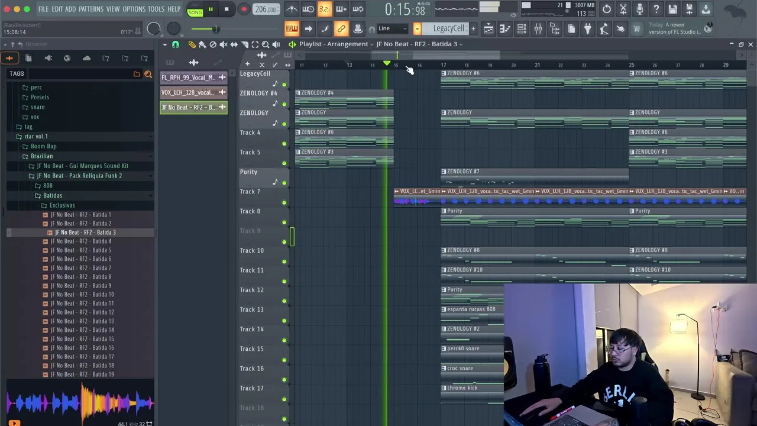757x426 pixels.
Task: Open the PATTERNS menu
Action: tap(91, 9)
